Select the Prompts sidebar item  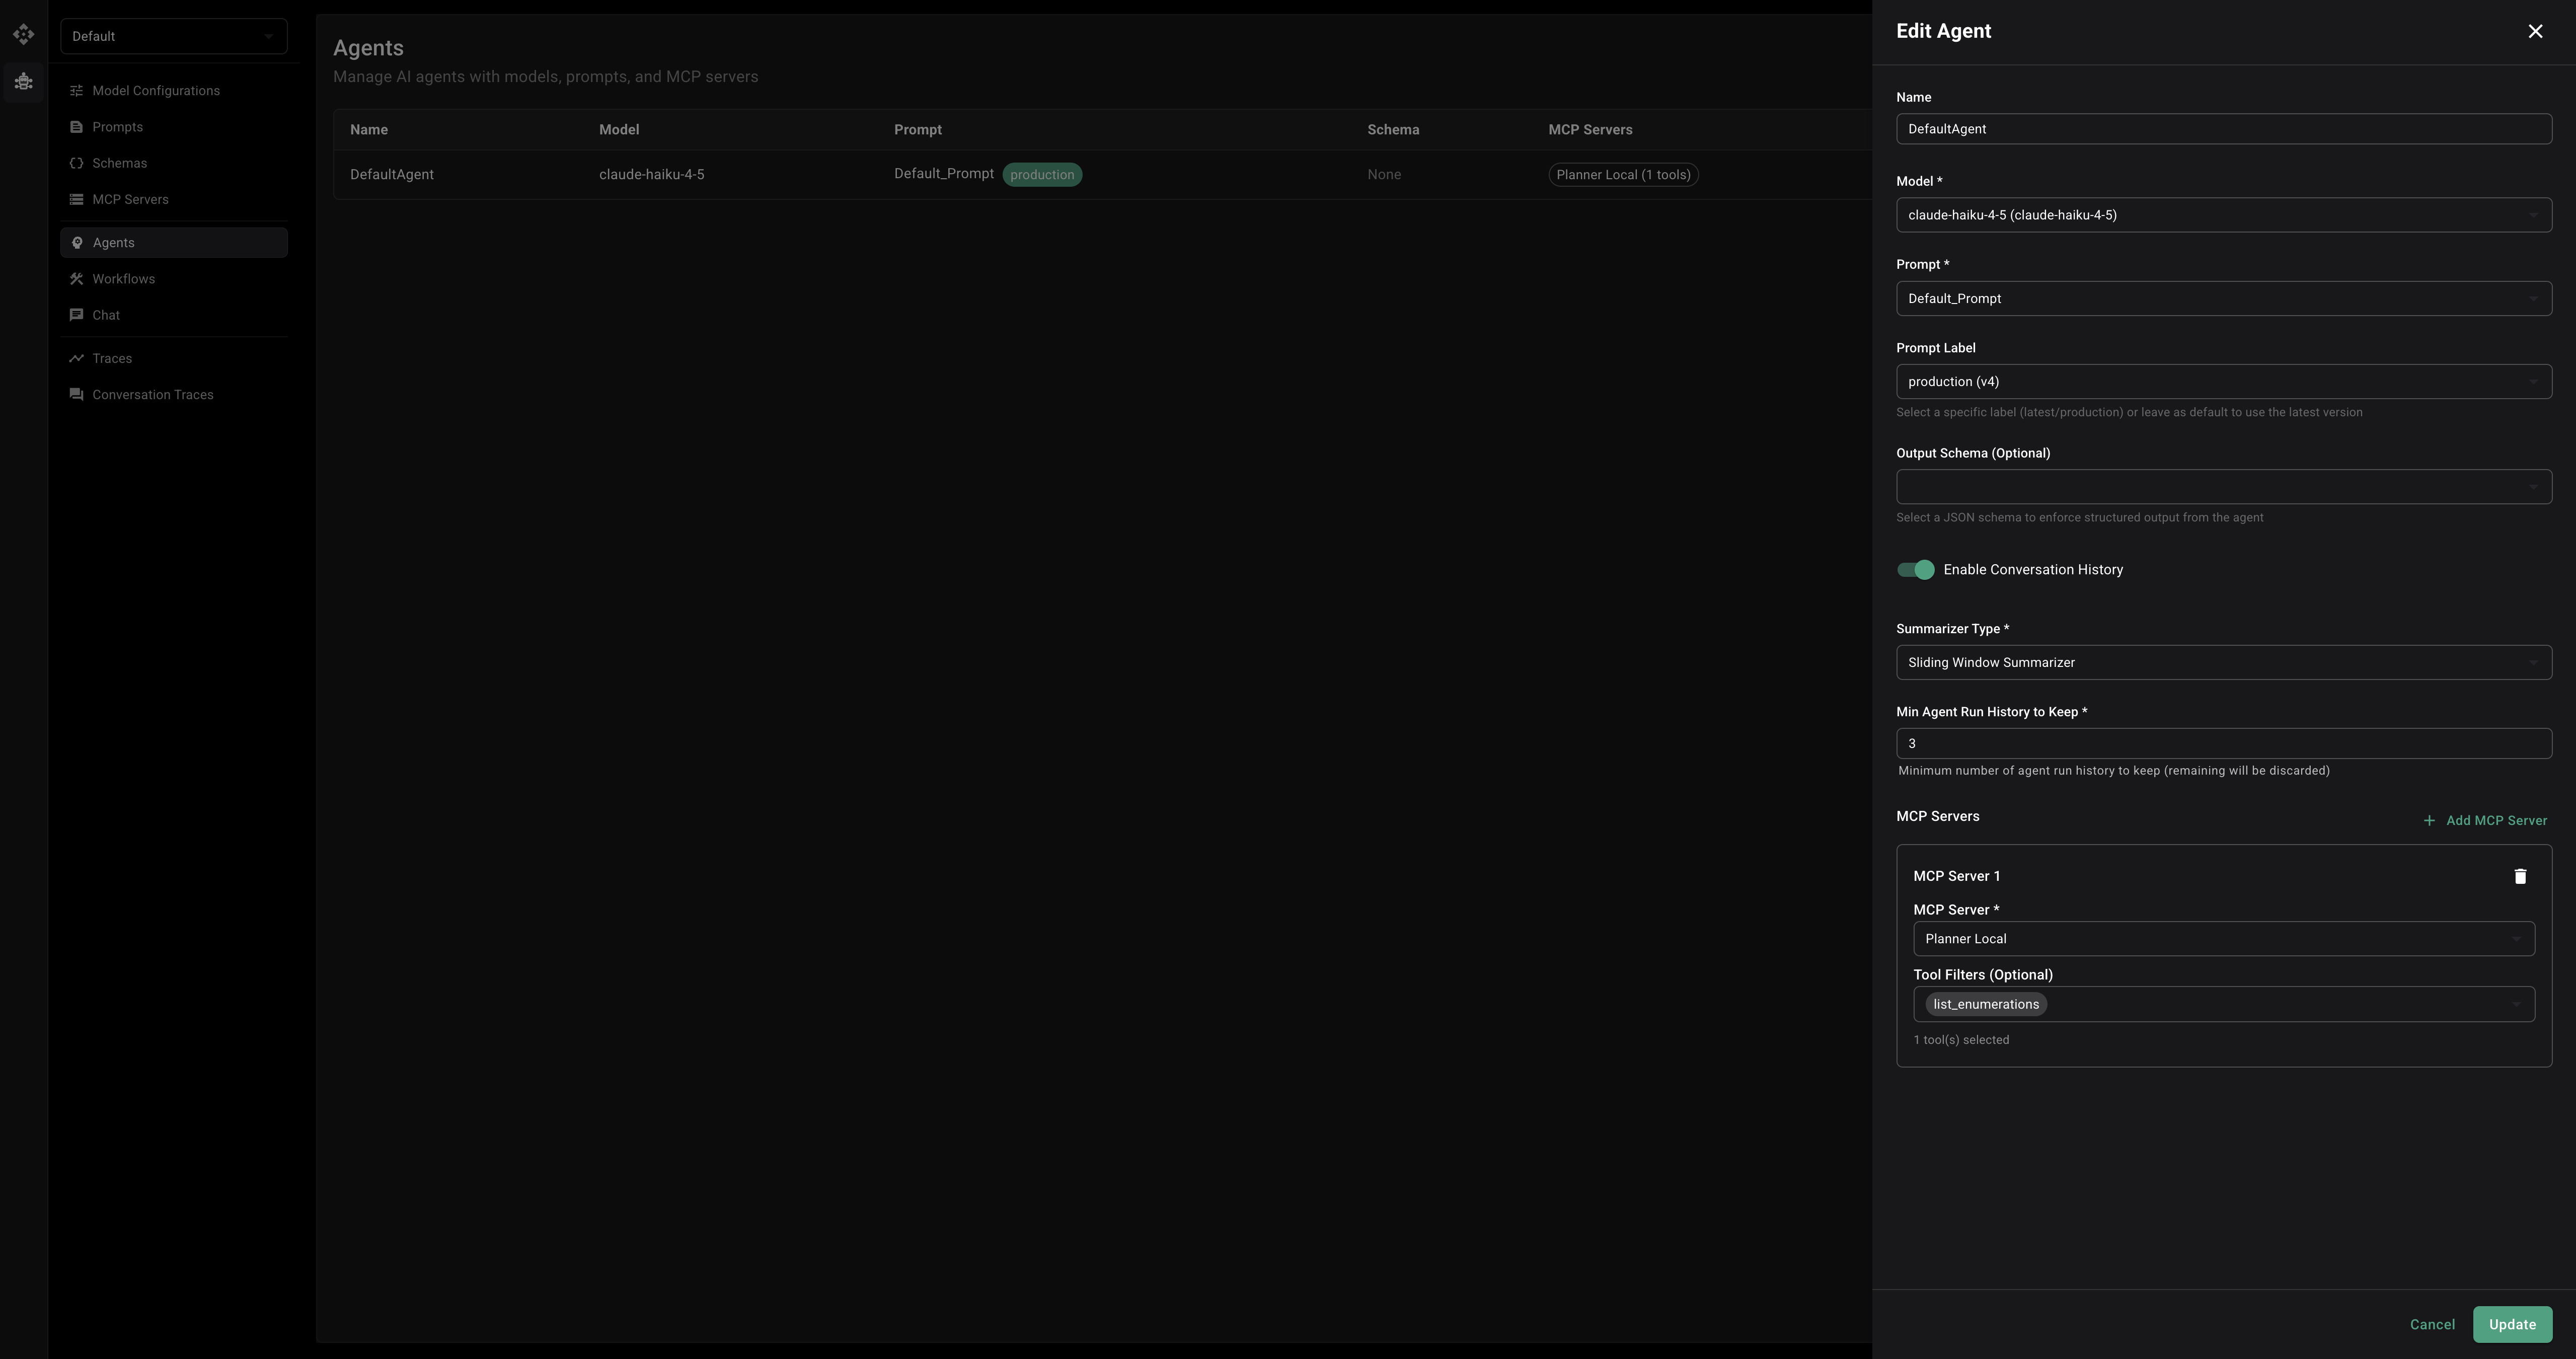click(118, 126)
